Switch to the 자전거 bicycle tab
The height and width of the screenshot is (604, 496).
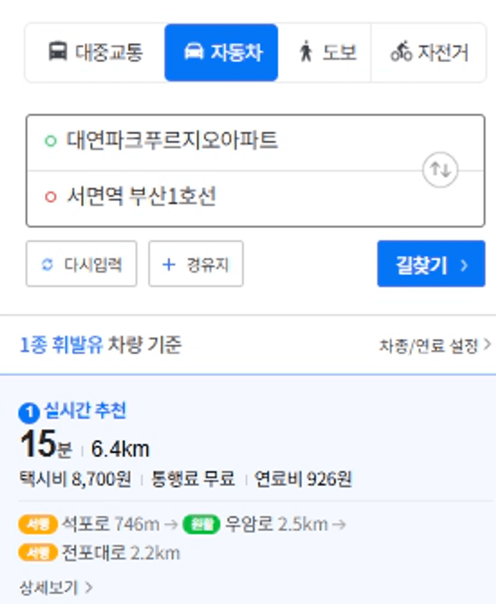click(428, 52)
